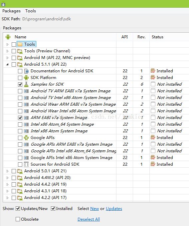The height and width of the screenshot is (226, 189).
Task: Select the Android Wear Intel x86 Atom System Image row
Action: [x=96, y=111]
